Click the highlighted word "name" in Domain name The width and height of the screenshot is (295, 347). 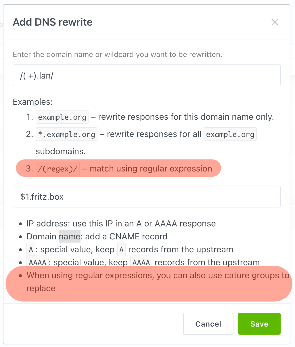(x=70, y=237)
